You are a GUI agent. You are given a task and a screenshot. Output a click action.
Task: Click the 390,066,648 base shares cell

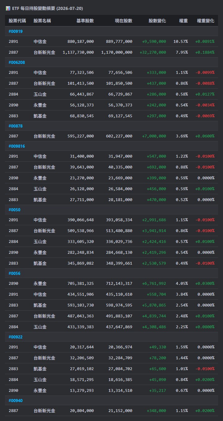pyautogui.click(x=81, y=220)
